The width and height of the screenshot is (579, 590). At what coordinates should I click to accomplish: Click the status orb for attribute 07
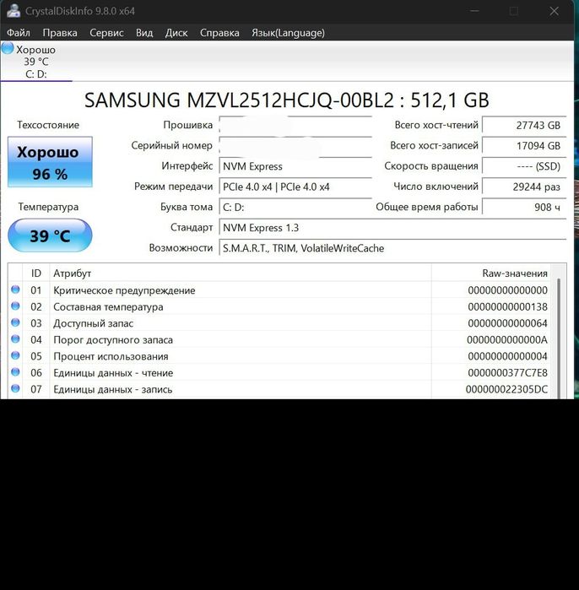pos(15,388)
